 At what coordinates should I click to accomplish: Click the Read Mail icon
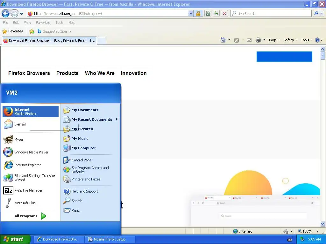click(x=249, y=40)
